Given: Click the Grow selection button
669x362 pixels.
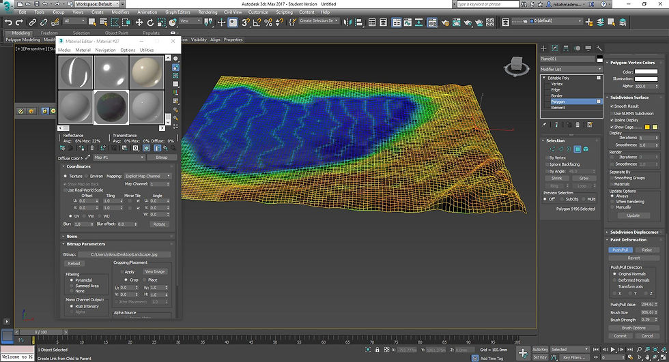Looking at the screenshot, I should pyautogui.click(x=584, y=178).
